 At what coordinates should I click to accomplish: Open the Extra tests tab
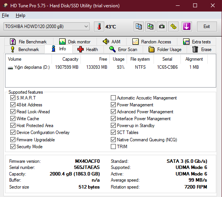(x=197, y=42)
